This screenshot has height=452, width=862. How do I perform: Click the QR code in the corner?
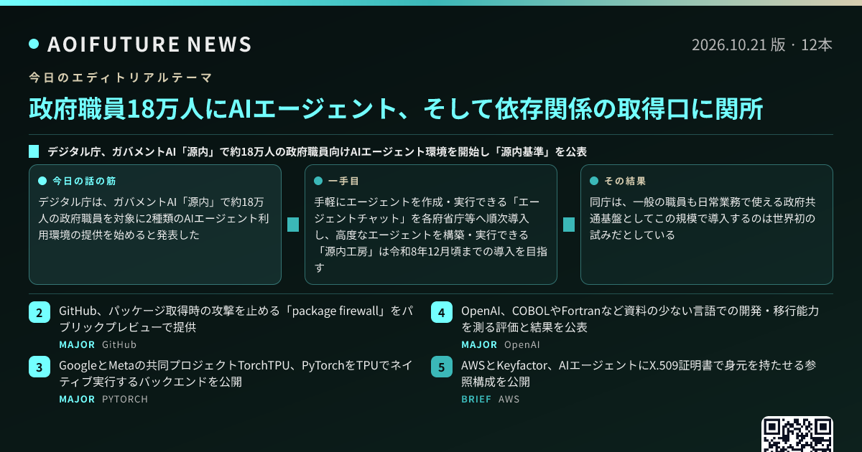click(797, 434)
